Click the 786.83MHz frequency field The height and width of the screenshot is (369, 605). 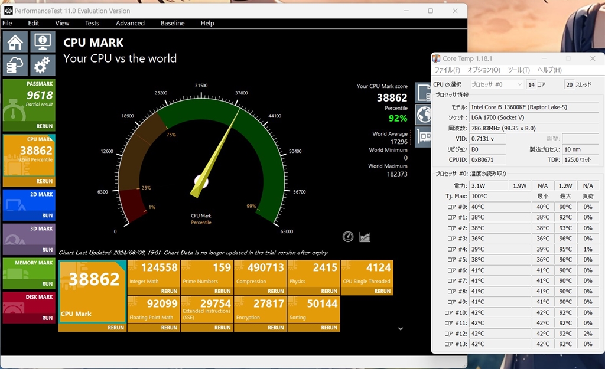(x=534, y=128)
